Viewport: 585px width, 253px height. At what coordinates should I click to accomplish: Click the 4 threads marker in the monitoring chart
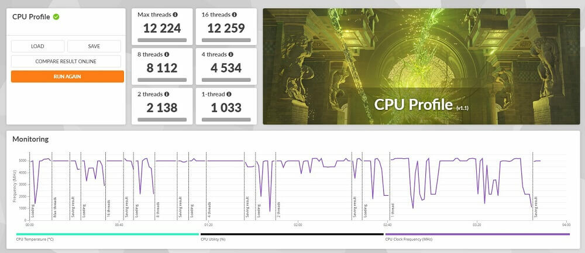209,206
